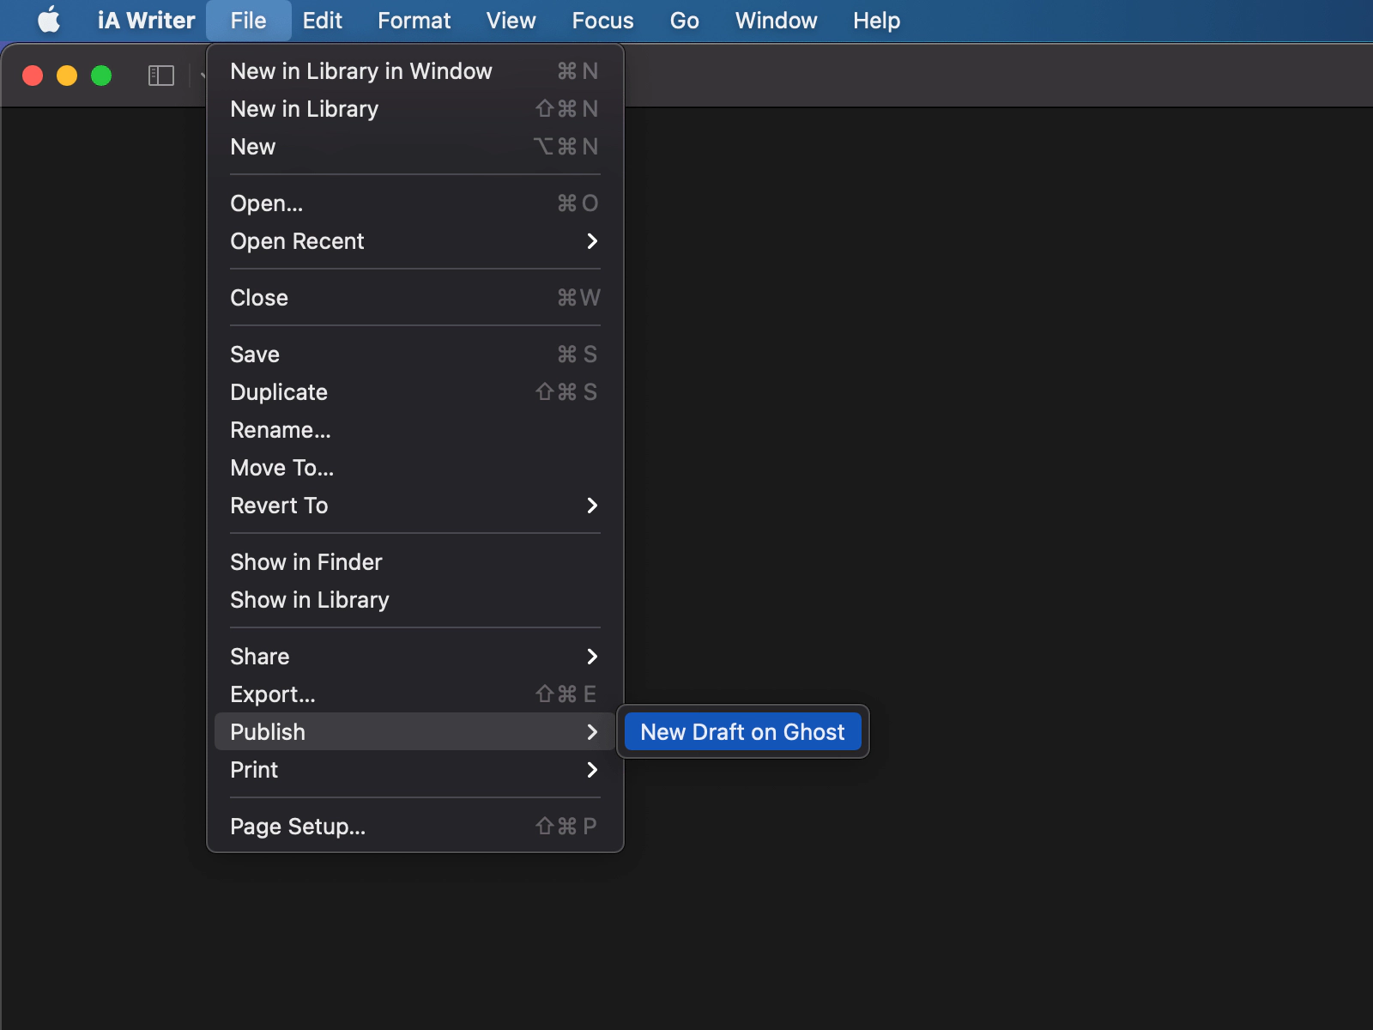Open the Format menu

click(x=414, y=21)
